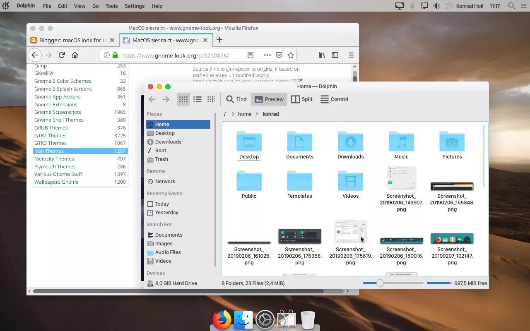Switch Dolphin to details tree view
Screen dimensions: 530x331
[211, 99]
